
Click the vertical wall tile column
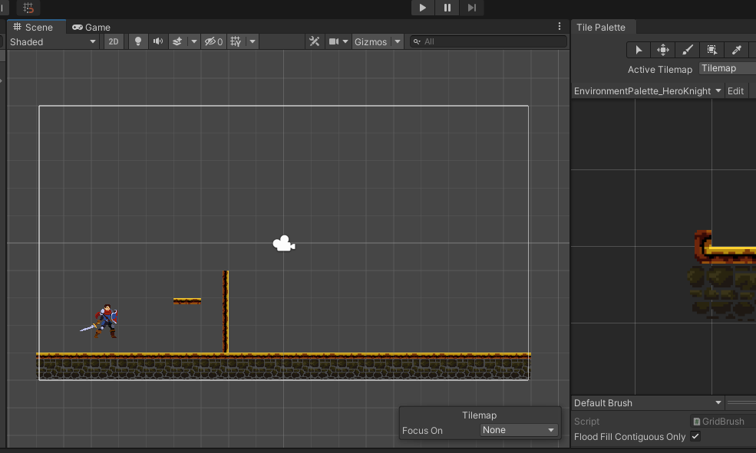point(225,311)
